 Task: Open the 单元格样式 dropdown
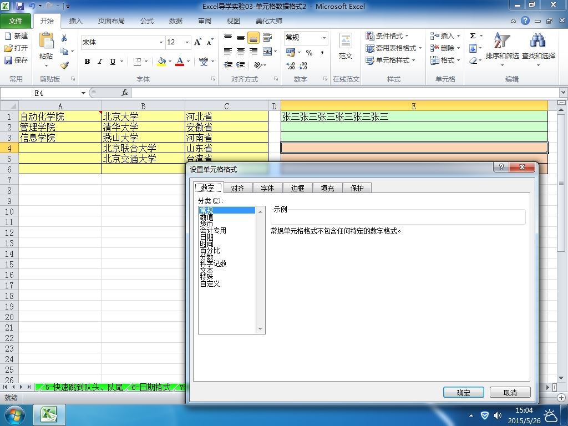[x=390, y=60]
